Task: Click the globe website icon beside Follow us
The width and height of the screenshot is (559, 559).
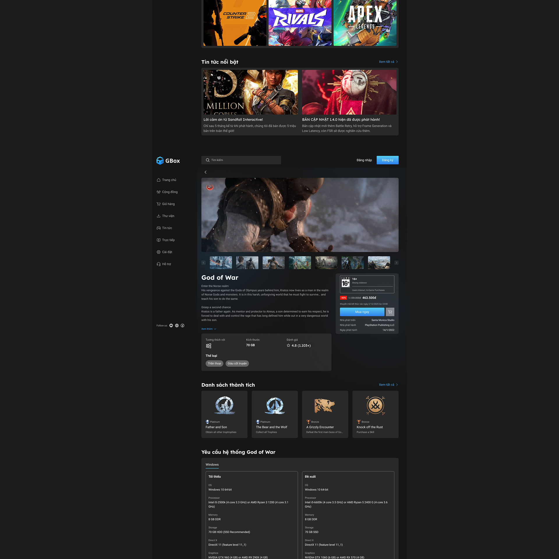Action: (177, 326)
